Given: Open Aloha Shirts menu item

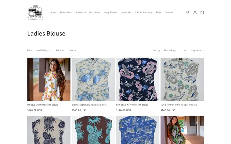Looking at the screenshot, I should [66, 12].
